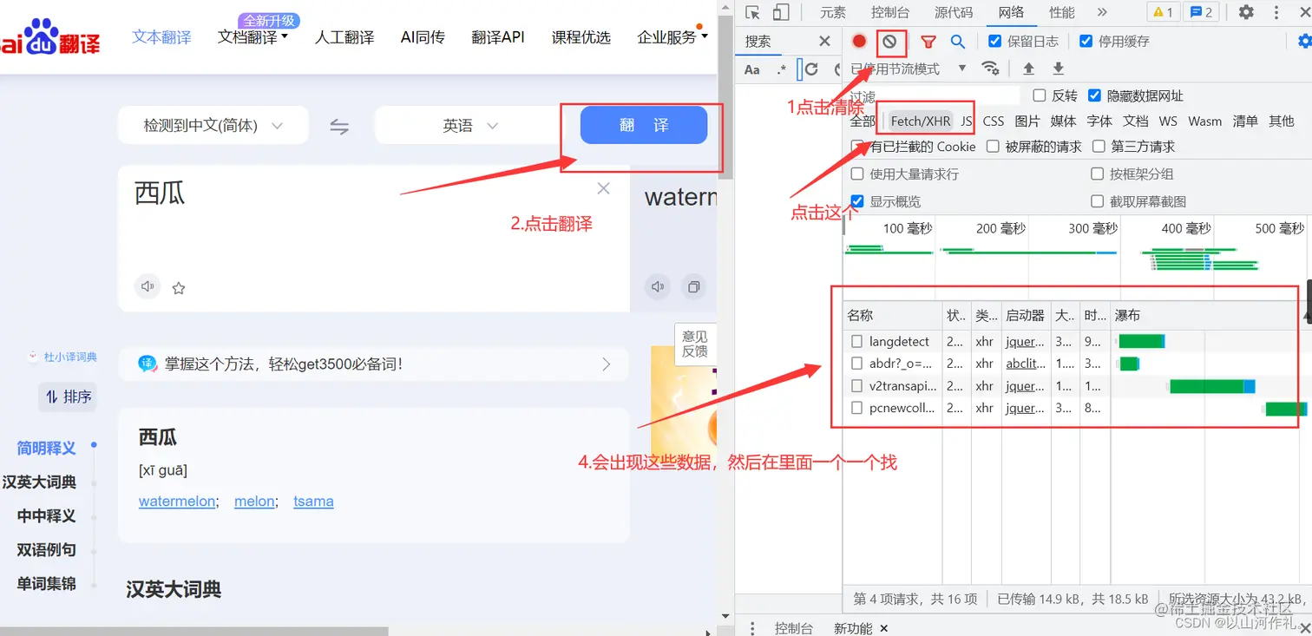The width and height of the screenshot is (1312, 636).
Task: Disable the 停用缓存 option
Action: pos(1086,40)
